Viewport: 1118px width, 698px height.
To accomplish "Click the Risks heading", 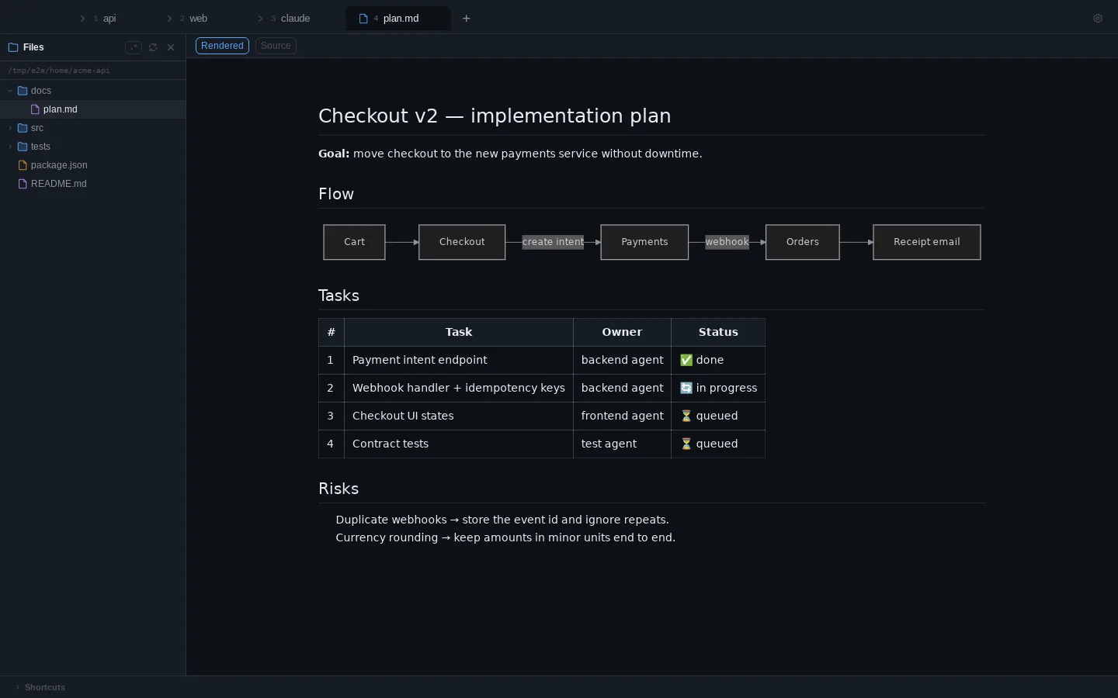I will [339, 489].
